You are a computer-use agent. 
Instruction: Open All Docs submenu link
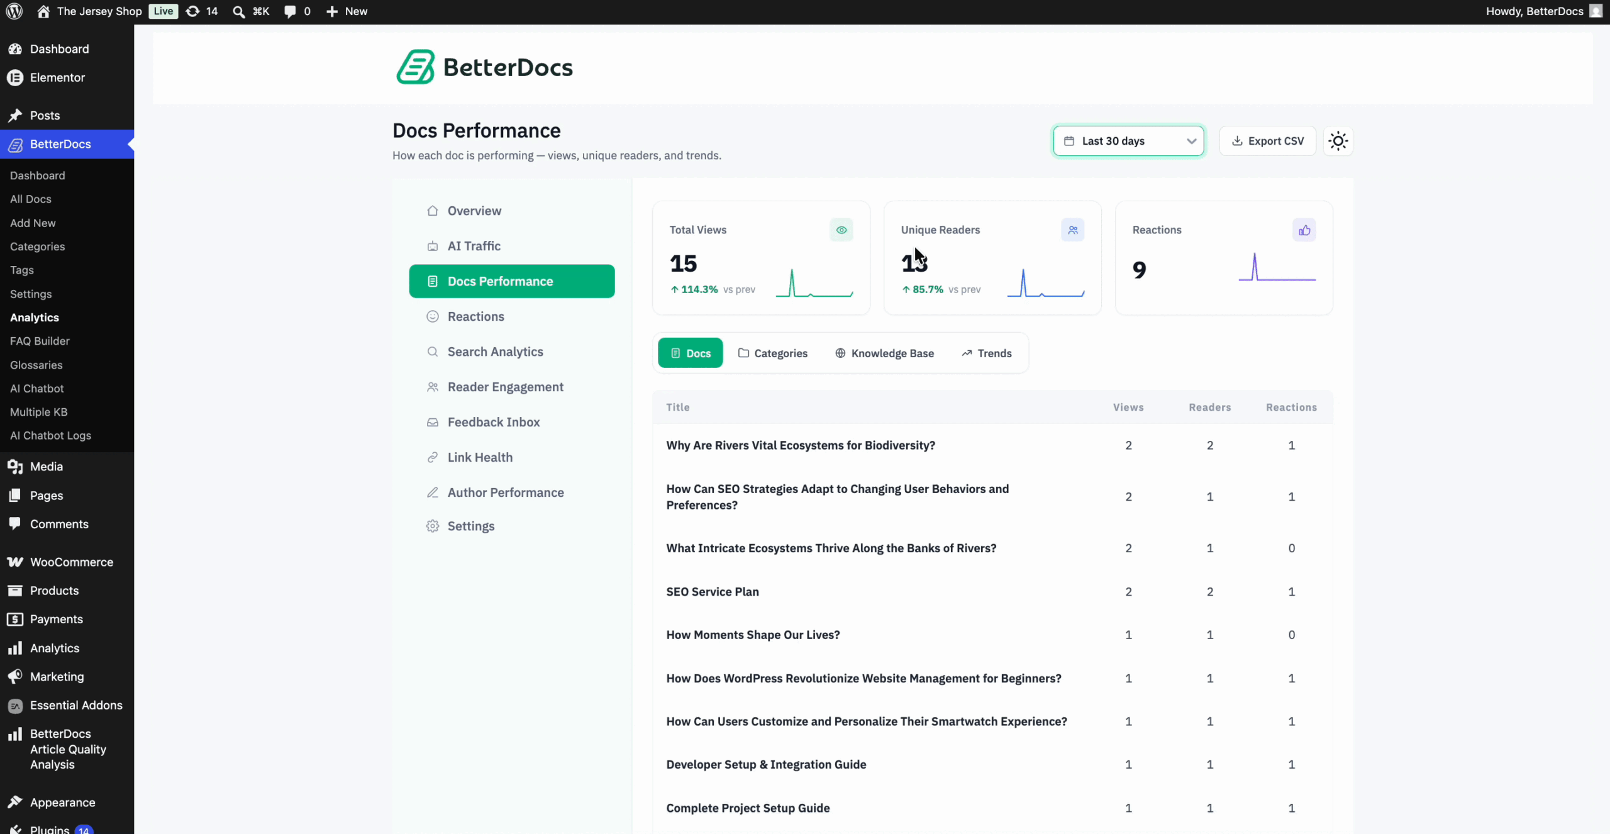click(31, 199)
